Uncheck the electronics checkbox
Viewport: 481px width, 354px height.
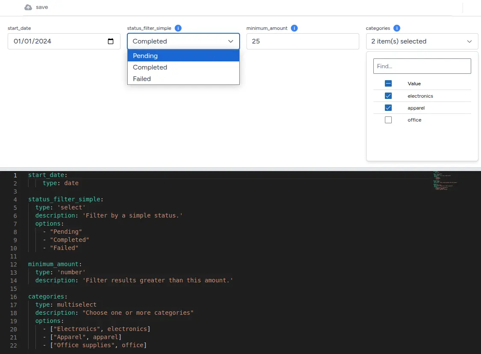tap(388, 96)
